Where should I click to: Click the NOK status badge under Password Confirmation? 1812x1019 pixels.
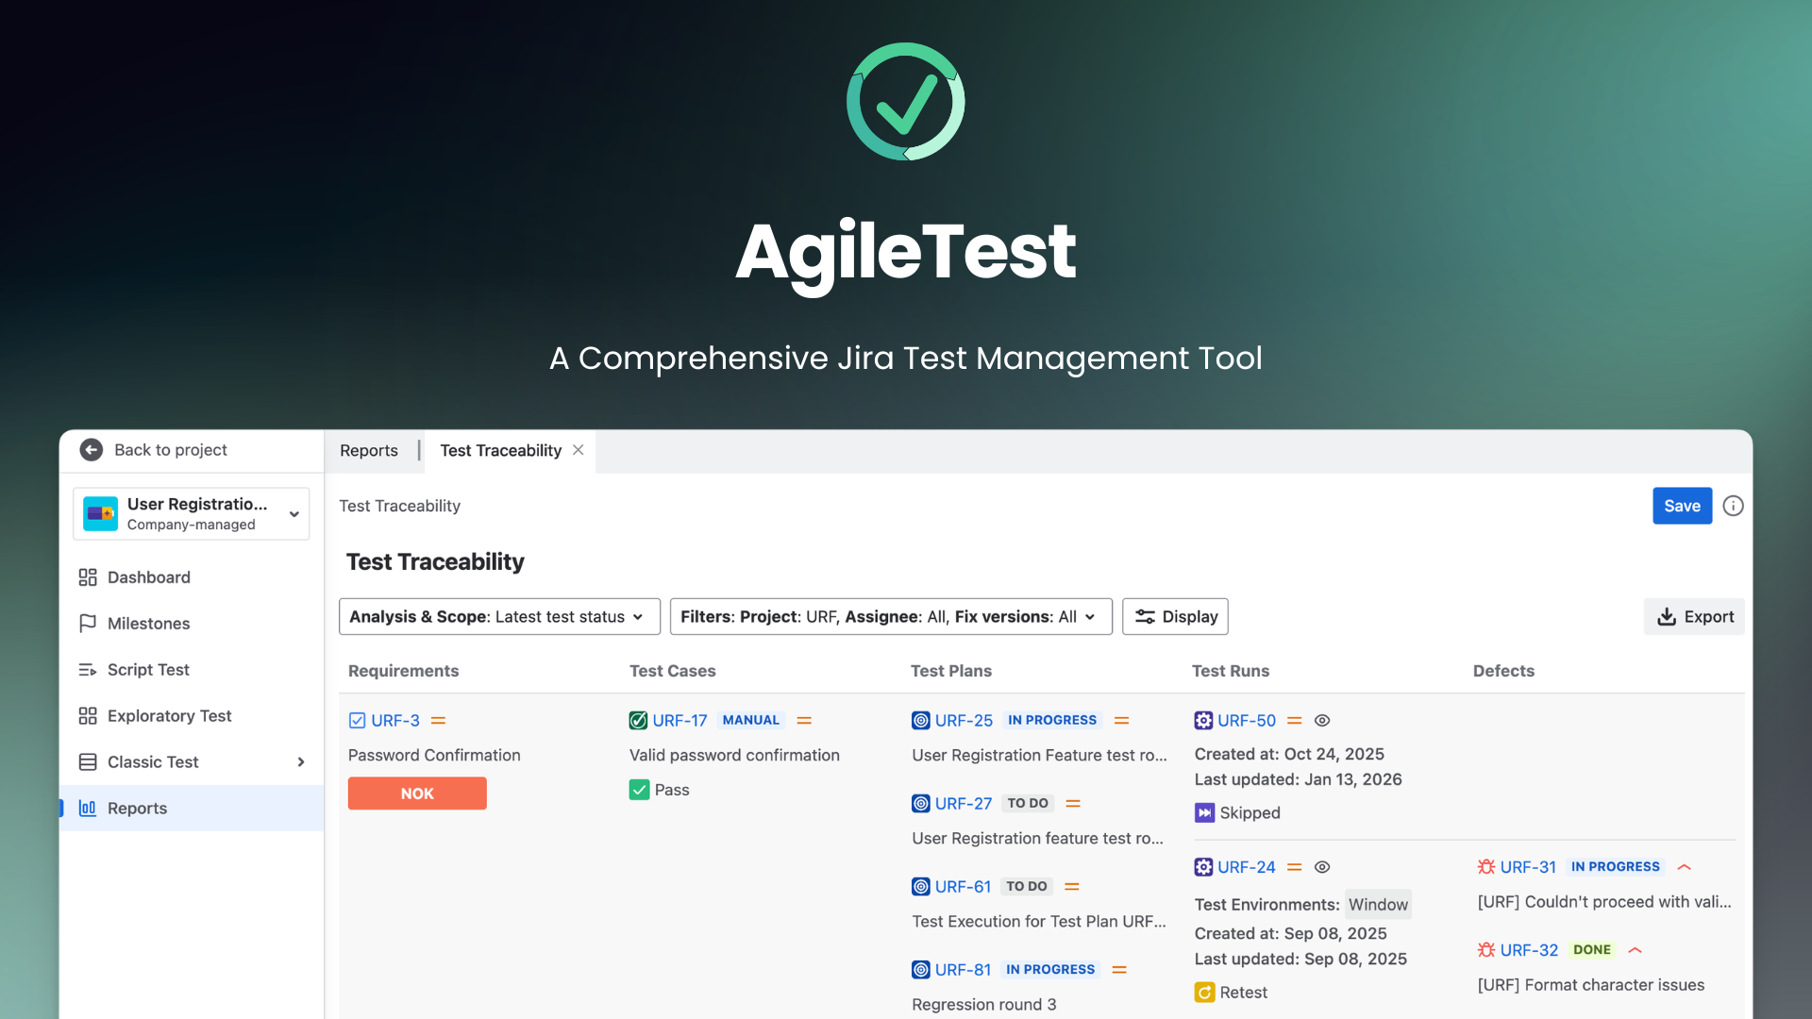click(x=416, y=793)
